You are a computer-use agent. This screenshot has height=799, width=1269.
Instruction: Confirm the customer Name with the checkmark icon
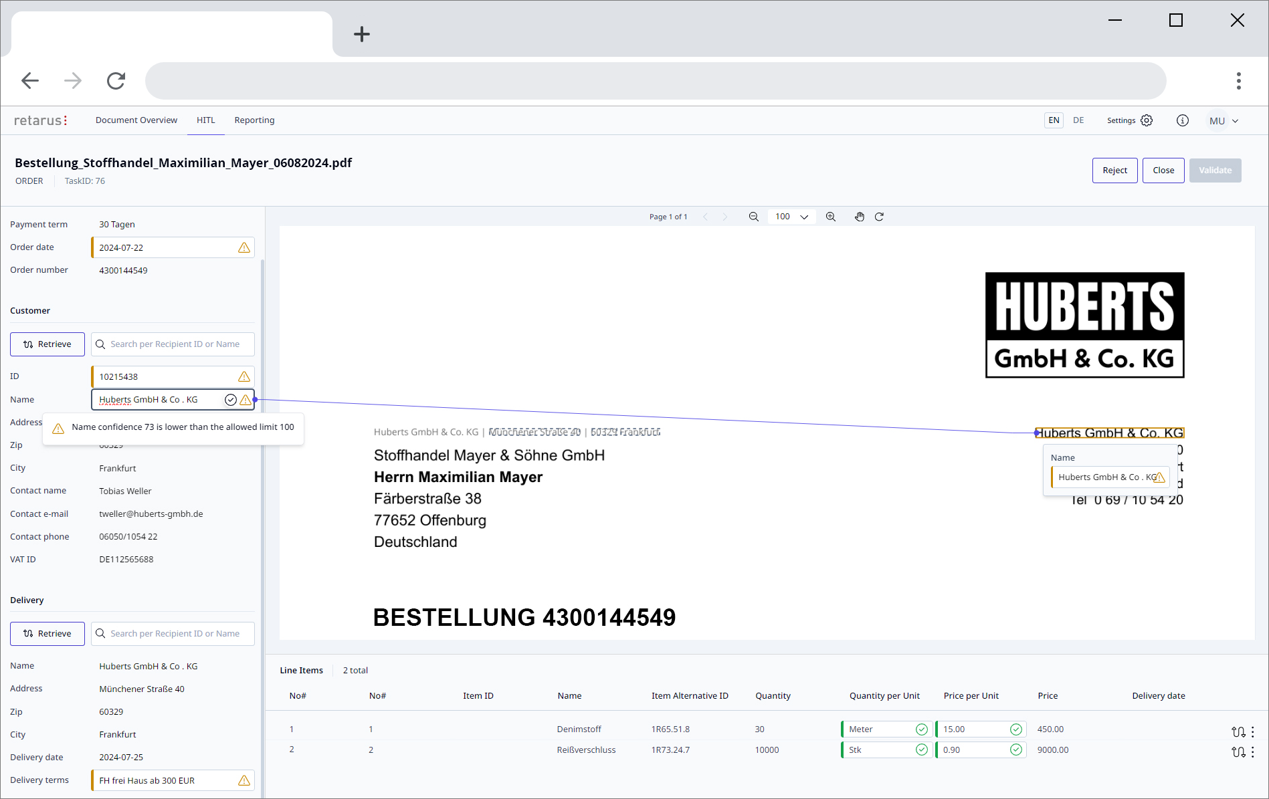(x=231, y=400)
